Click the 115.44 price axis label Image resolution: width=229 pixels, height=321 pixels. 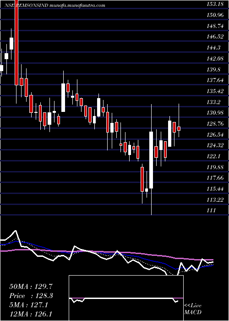tap(216, 189)
